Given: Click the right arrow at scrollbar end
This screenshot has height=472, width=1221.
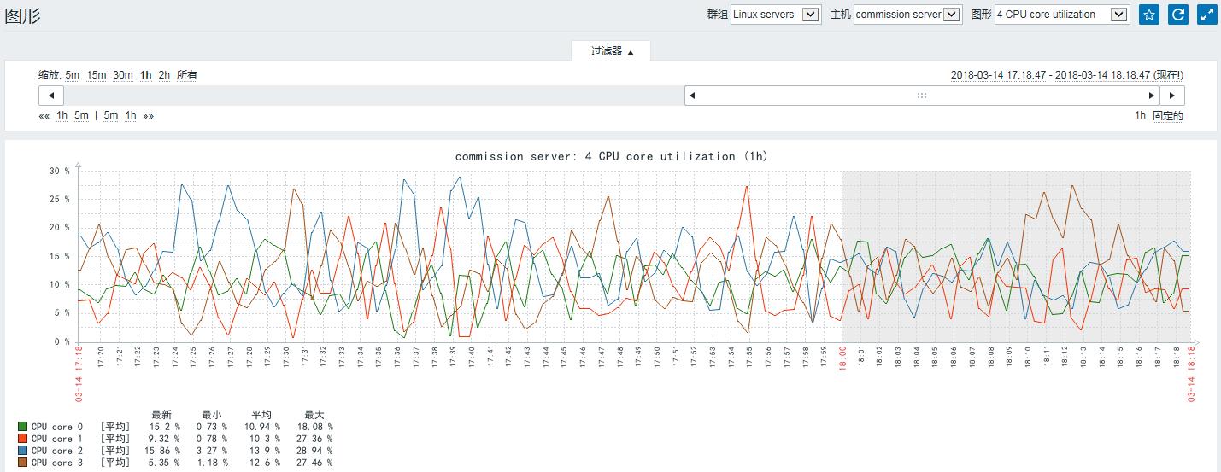Looking at the screenshot, I should [x=1171, y=96].
